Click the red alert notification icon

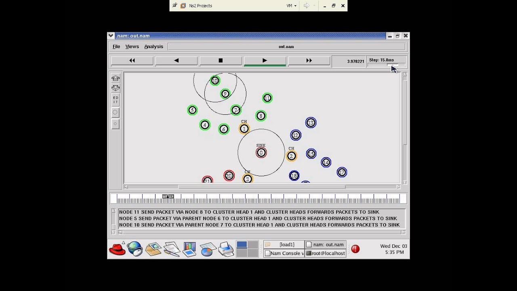(355, 249)
